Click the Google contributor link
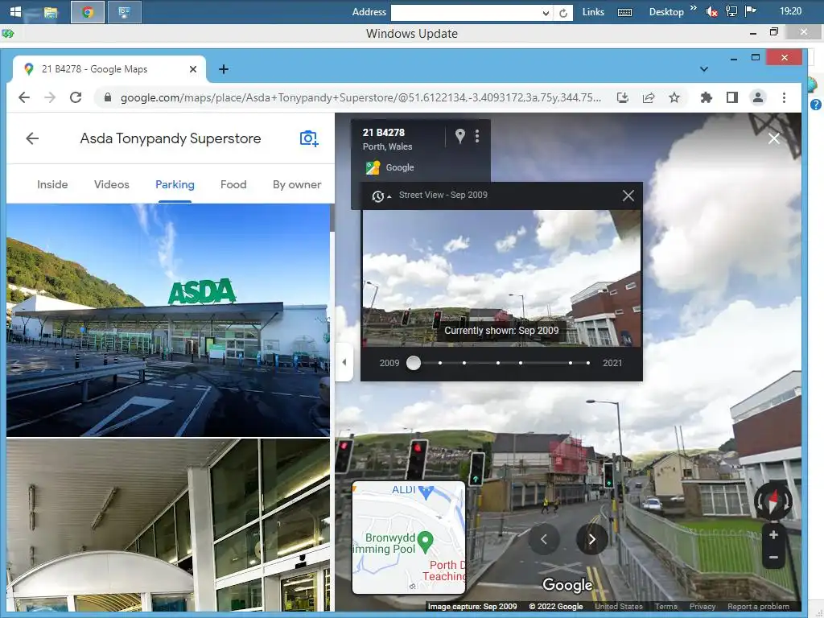This screenshot has height=618, width=824. 400,167
